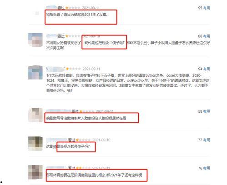
Task: Open the avatar of the long python review author
Action: click(35, 72)
